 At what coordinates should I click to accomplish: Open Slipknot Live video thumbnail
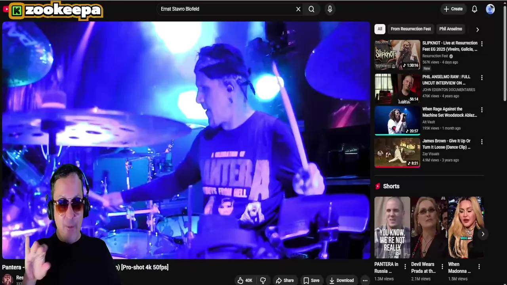pos(397,55)
